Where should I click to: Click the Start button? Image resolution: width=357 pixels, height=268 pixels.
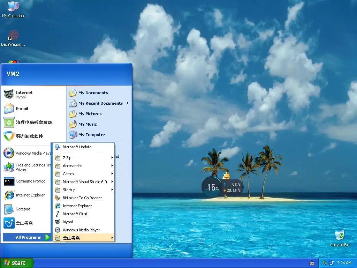17,263
